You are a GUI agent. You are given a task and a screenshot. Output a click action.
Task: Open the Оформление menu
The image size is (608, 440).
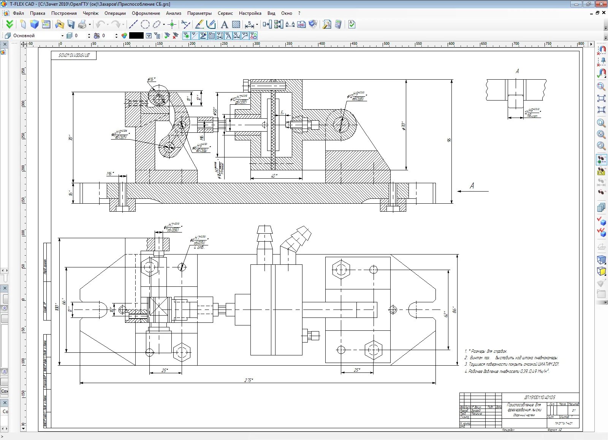point(146,13)
